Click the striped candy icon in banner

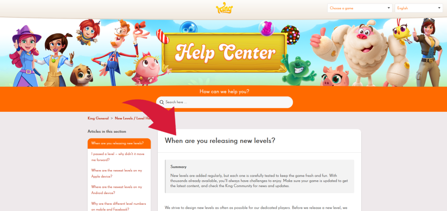163,37
